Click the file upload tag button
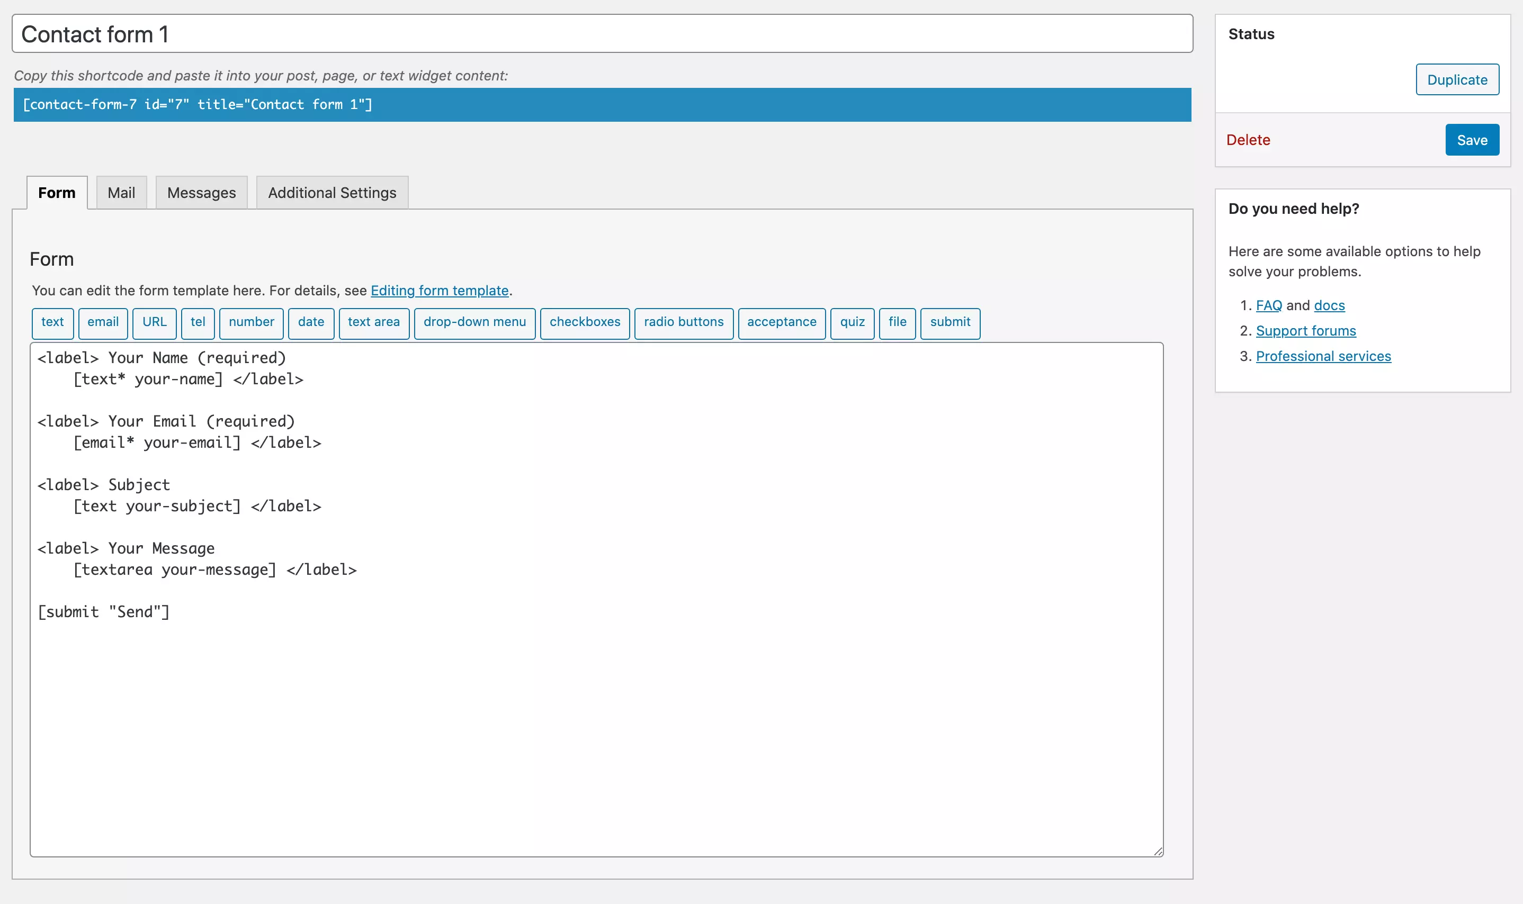The width and height of the screenshot is (1523, 904). 898,322
